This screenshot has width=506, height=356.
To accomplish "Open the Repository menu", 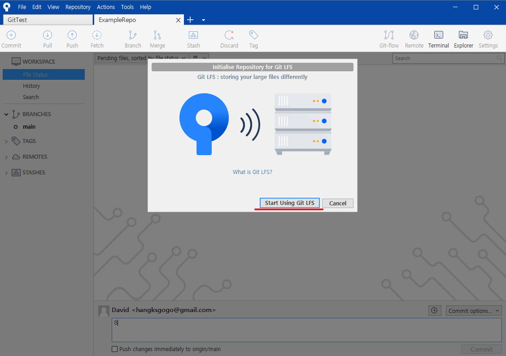I will (78, 7).
